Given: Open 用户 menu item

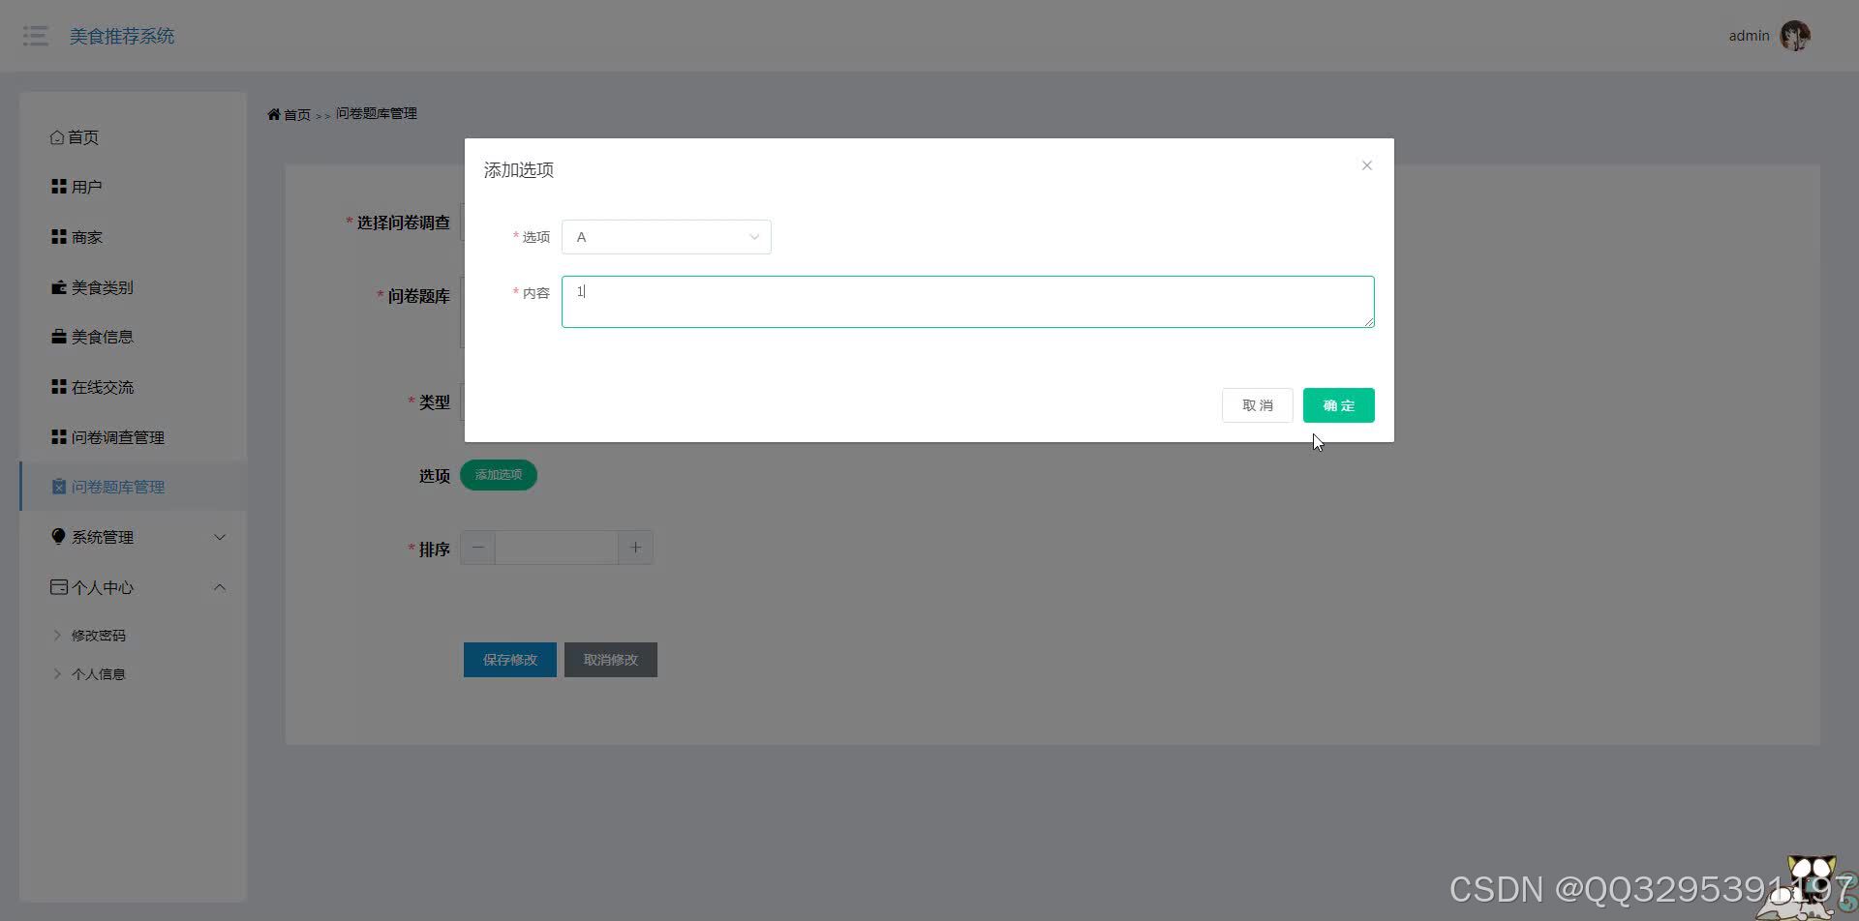Looking at the screenshot, I should [133, 187].
